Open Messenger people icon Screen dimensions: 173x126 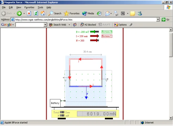click(139, 13)
